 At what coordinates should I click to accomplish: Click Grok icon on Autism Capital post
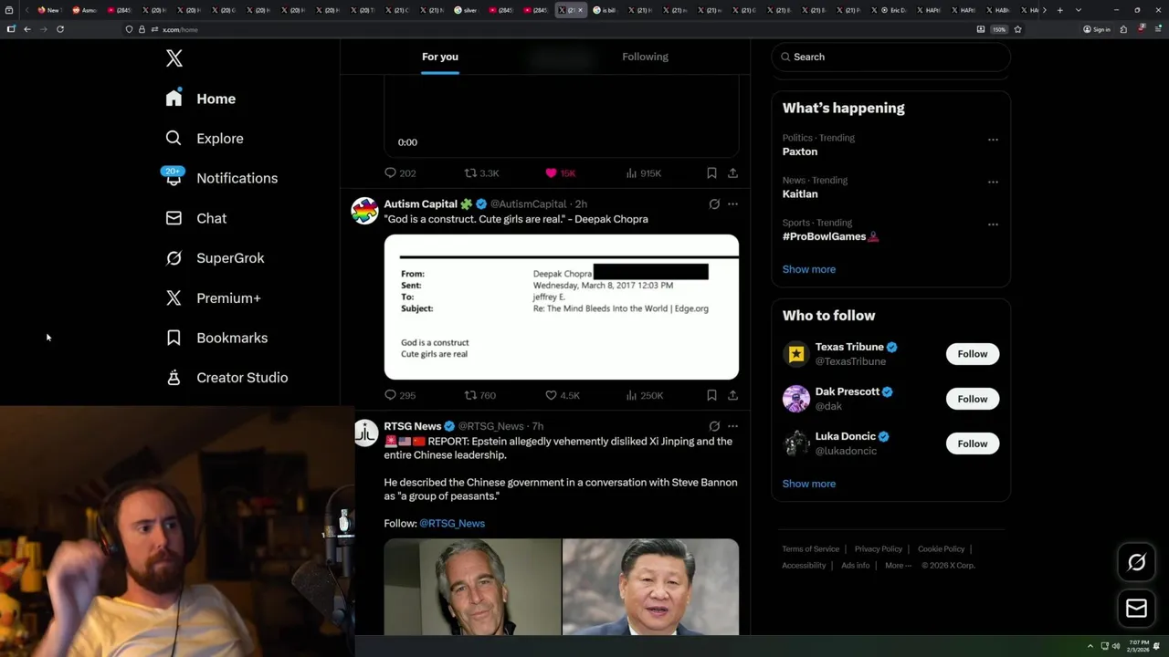click(x=714, y=204)
